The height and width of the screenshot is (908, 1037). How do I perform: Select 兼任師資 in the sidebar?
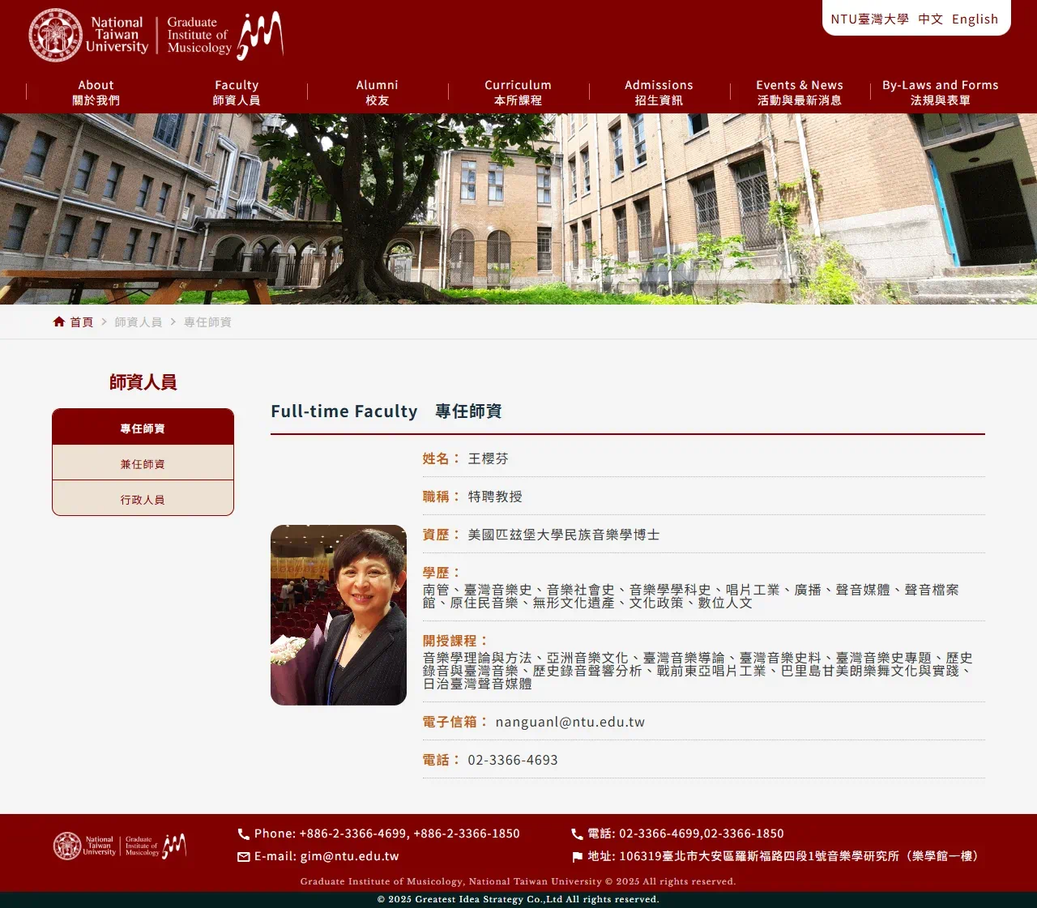(x=143, y=463)
